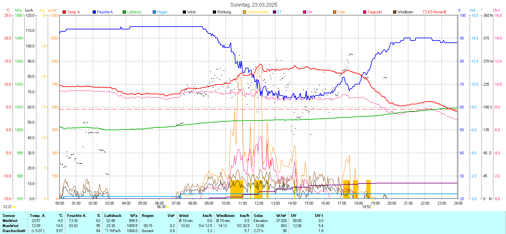Click the blue Feuchte A. legend swatch
The height and width of the screenshot is (234, 506).
[94, 12]
